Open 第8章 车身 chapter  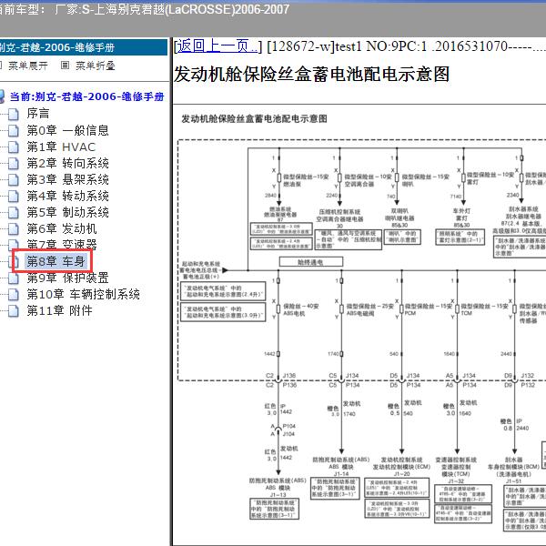tap(56, 261)
